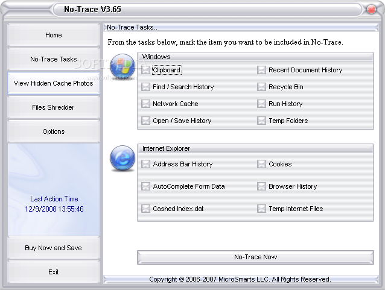
Task: Open View Hidden Cache Photos
Action: pos(54,83)
